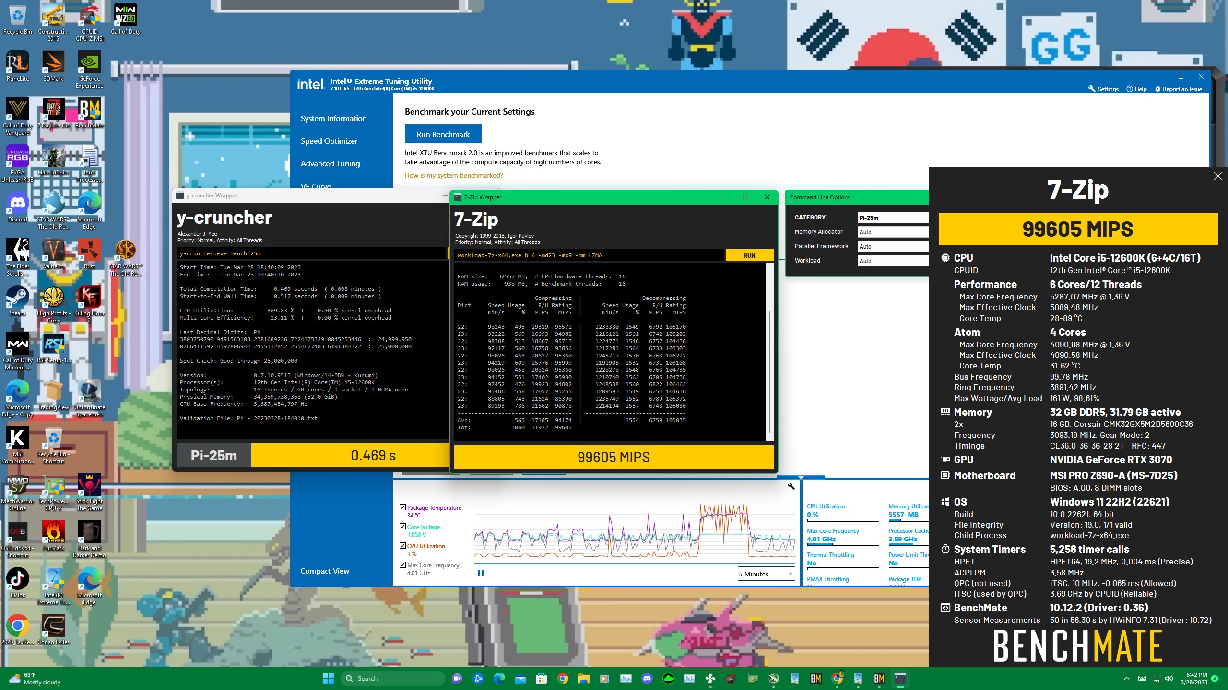Launch Steam from the desktop
Image resolution: width=1228 pixels, height=690 pixels.
point(17,301)
